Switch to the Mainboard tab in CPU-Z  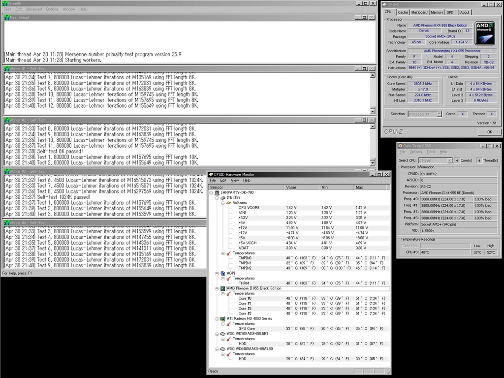coord(419,12)
